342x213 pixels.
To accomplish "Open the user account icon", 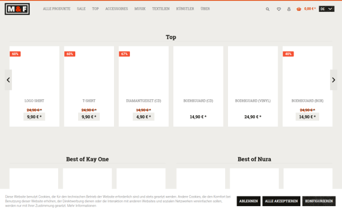I will click(x=289, y=9).
